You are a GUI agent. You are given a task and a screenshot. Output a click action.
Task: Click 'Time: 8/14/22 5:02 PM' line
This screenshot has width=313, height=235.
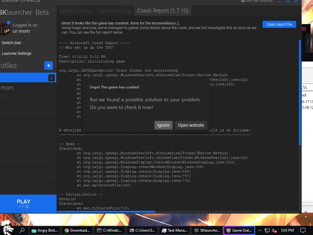coord(82,57)
